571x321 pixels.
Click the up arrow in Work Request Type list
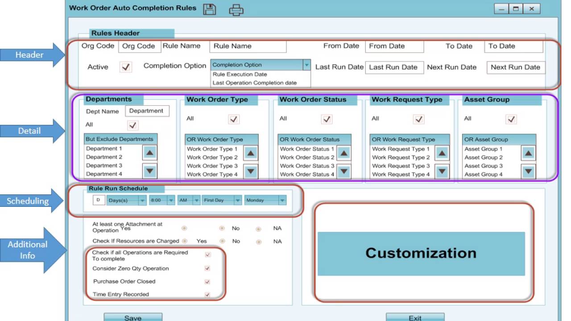click(442, 154)
